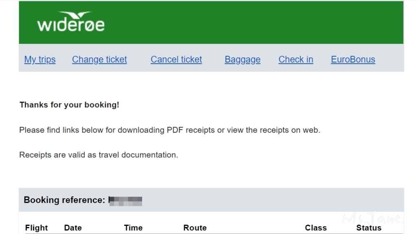The image size is (417, 234).
Task: Visit the EuroBonus link
Action: click(353, 60)
